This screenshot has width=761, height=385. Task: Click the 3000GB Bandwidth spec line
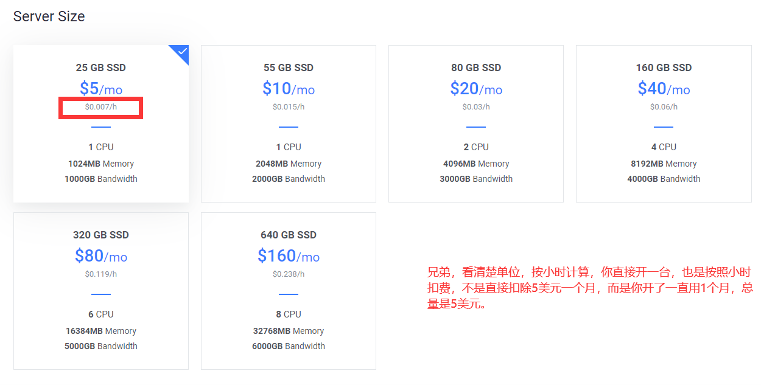pyautogui.click(x=475, y=179)
